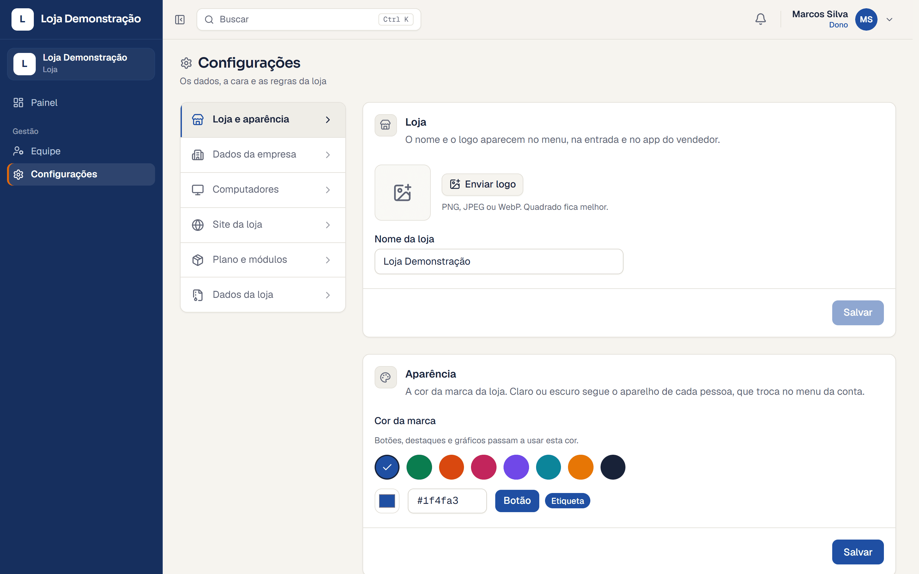
Task: Expand the Site da loja chevron
Action: click(328, 225)
